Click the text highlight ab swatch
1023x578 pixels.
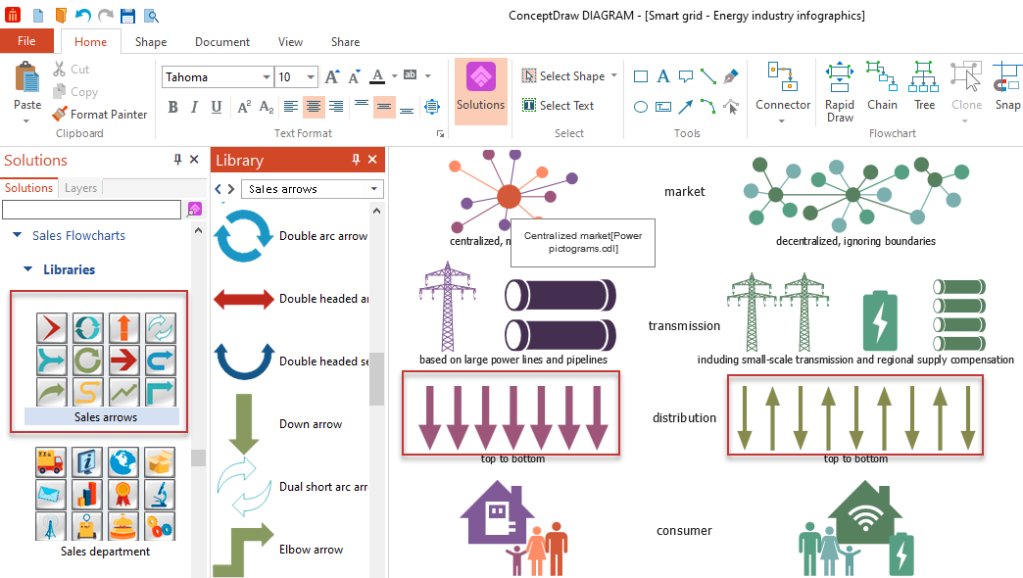(x=410, y=75)
